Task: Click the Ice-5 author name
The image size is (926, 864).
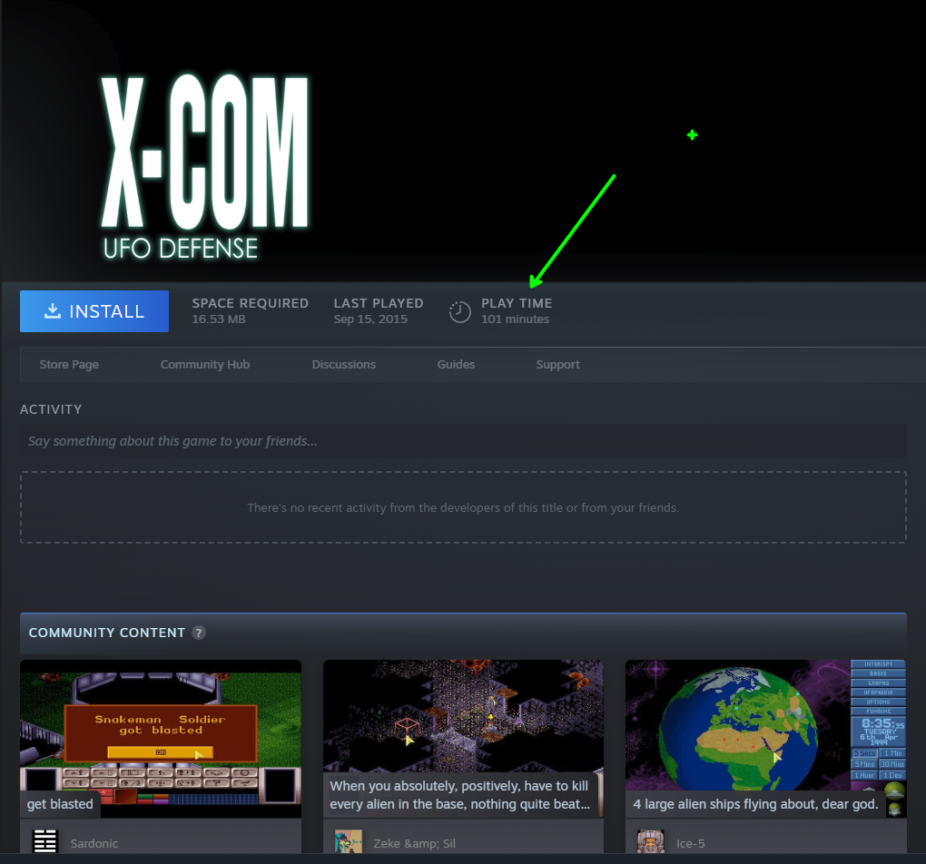Action: pos(690,843)
